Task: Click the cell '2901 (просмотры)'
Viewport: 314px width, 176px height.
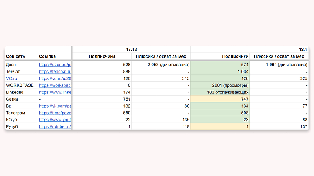Action: coord(220,85)
